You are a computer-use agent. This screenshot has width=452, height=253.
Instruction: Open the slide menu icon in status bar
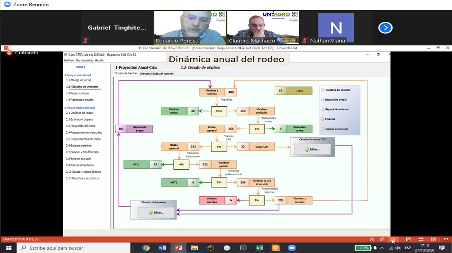(x=382, y=239)
